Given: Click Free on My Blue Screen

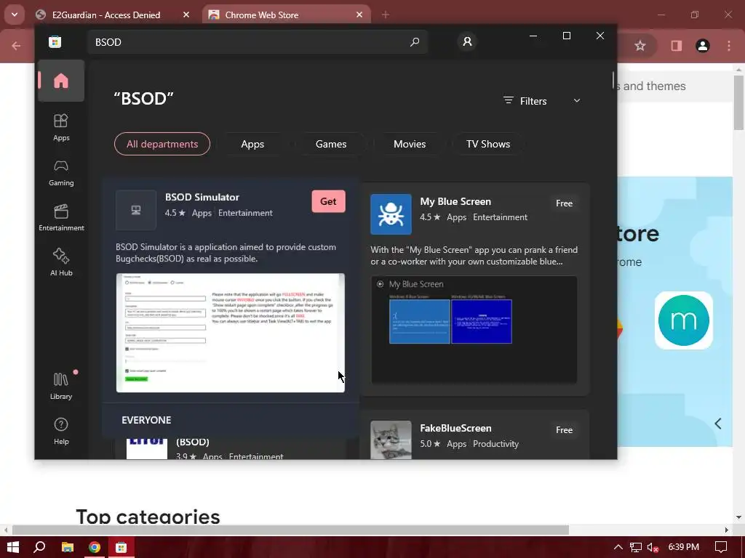Looking at the screenshot, I should [564, 203].
